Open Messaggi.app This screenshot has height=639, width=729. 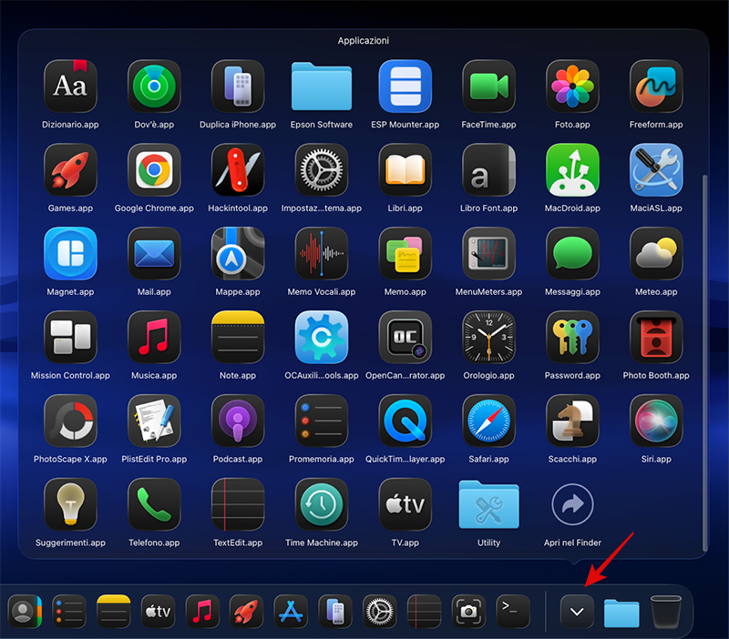(x=572, y=254)
